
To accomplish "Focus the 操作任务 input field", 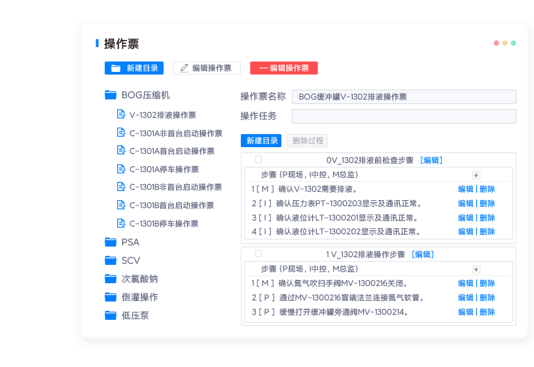I will click(403, 116).
